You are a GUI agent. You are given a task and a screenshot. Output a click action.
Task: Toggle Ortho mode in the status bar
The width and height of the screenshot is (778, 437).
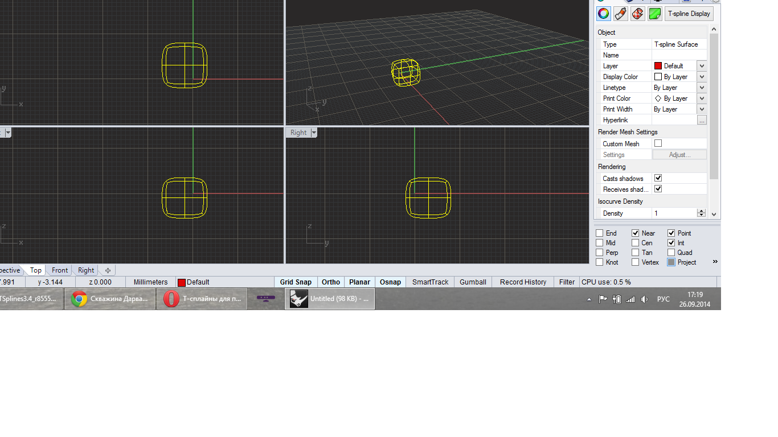(x=331, y=282)
